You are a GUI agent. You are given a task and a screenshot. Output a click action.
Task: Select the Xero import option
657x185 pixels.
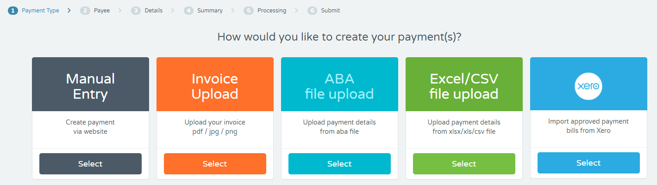click(588, 163)
